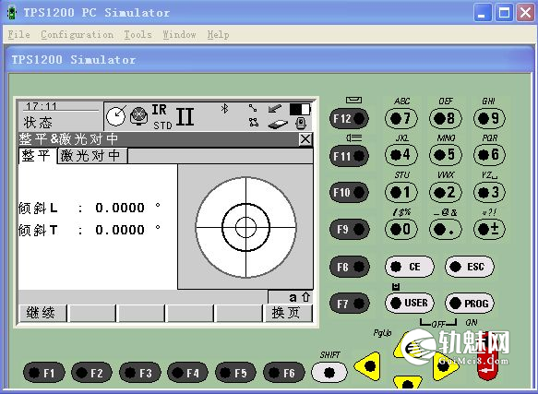The height and width of the screenshot is (394, 538).
Task: Click the shift-lock 'a' input mode indicator
Action: click(x=293, y=297)
